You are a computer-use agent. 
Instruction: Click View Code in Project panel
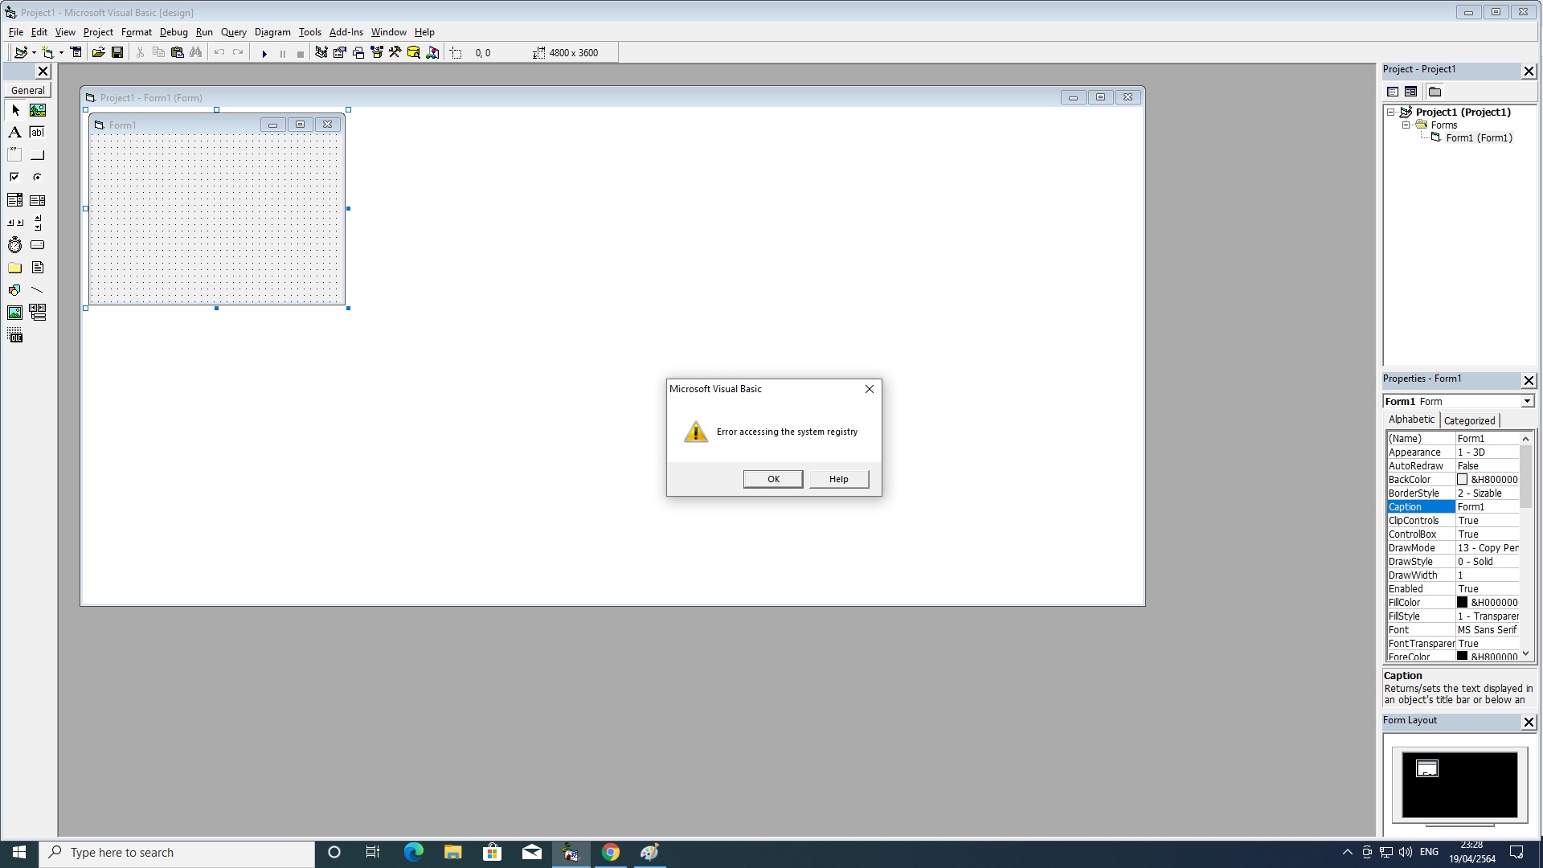1394,92
